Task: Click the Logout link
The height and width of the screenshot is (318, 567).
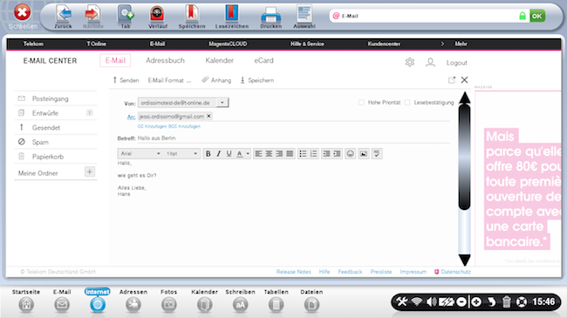Action: (x=457, y=63)
